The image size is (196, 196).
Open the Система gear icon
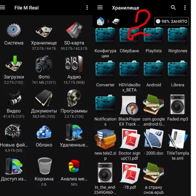[14, 31]
